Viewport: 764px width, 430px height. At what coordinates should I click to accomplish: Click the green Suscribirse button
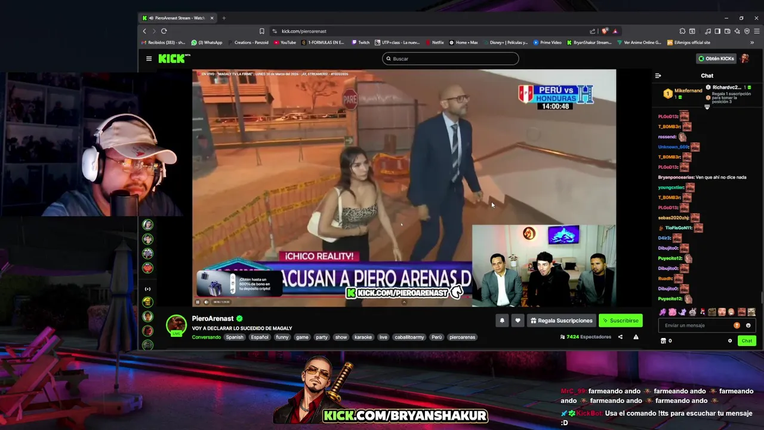(621, 321)
